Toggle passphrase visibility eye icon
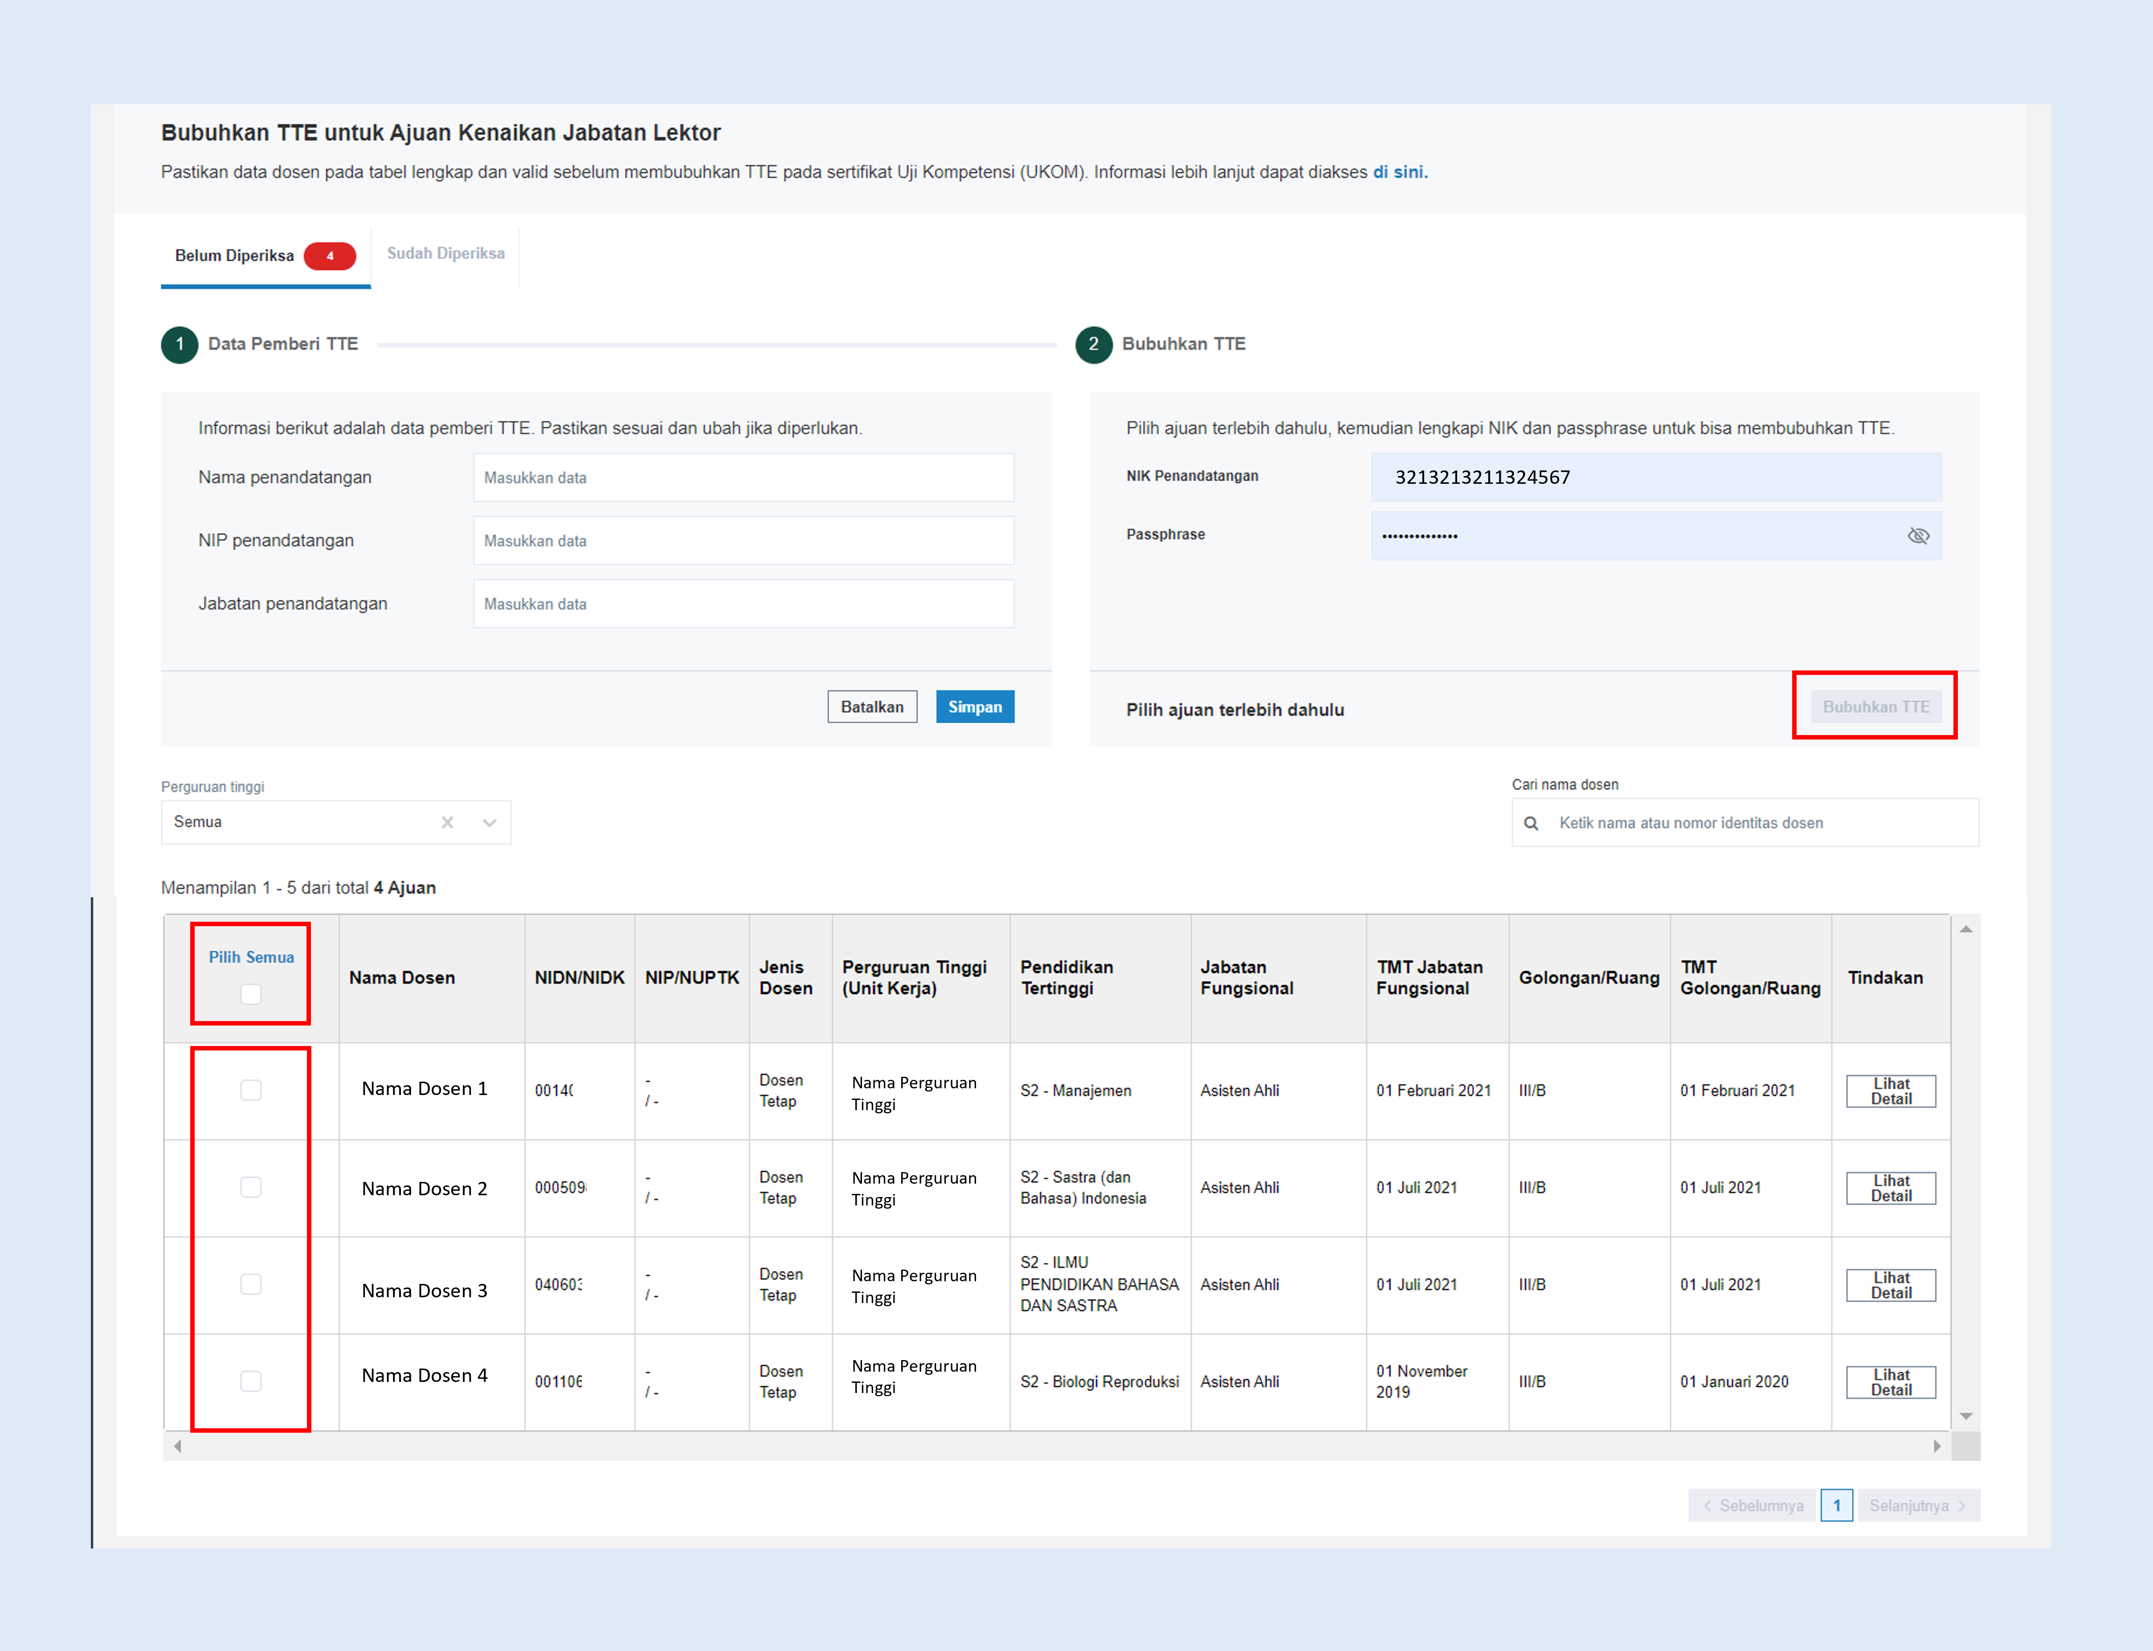2153x1651 pixels. coord(1917,535)
